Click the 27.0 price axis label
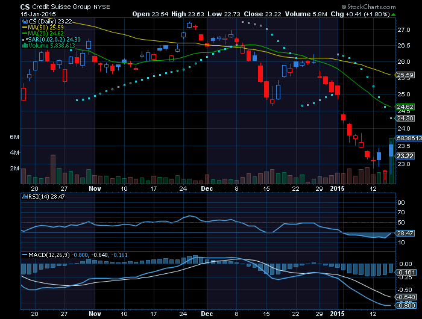The image size is (422, 319). click(404, 30)
